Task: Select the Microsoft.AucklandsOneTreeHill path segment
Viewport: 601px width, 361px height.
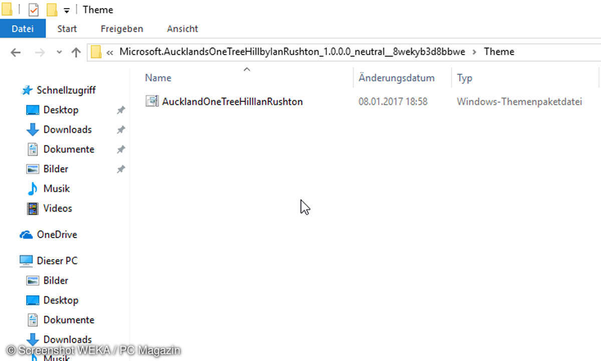Action: (292, 52)
